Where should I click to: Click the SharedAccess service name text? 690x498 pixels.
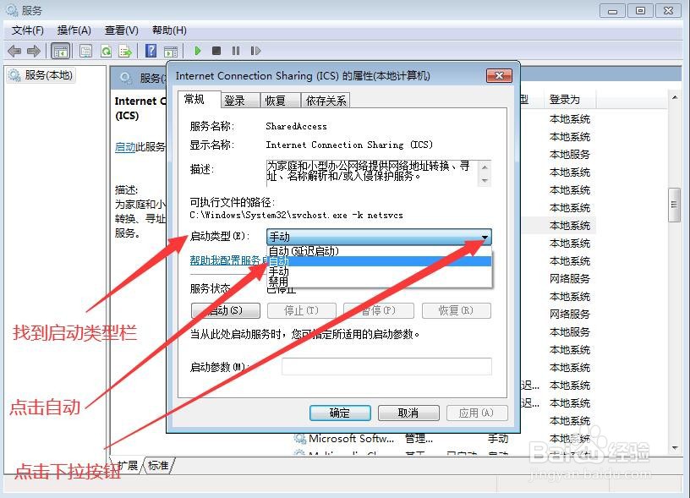296,126
